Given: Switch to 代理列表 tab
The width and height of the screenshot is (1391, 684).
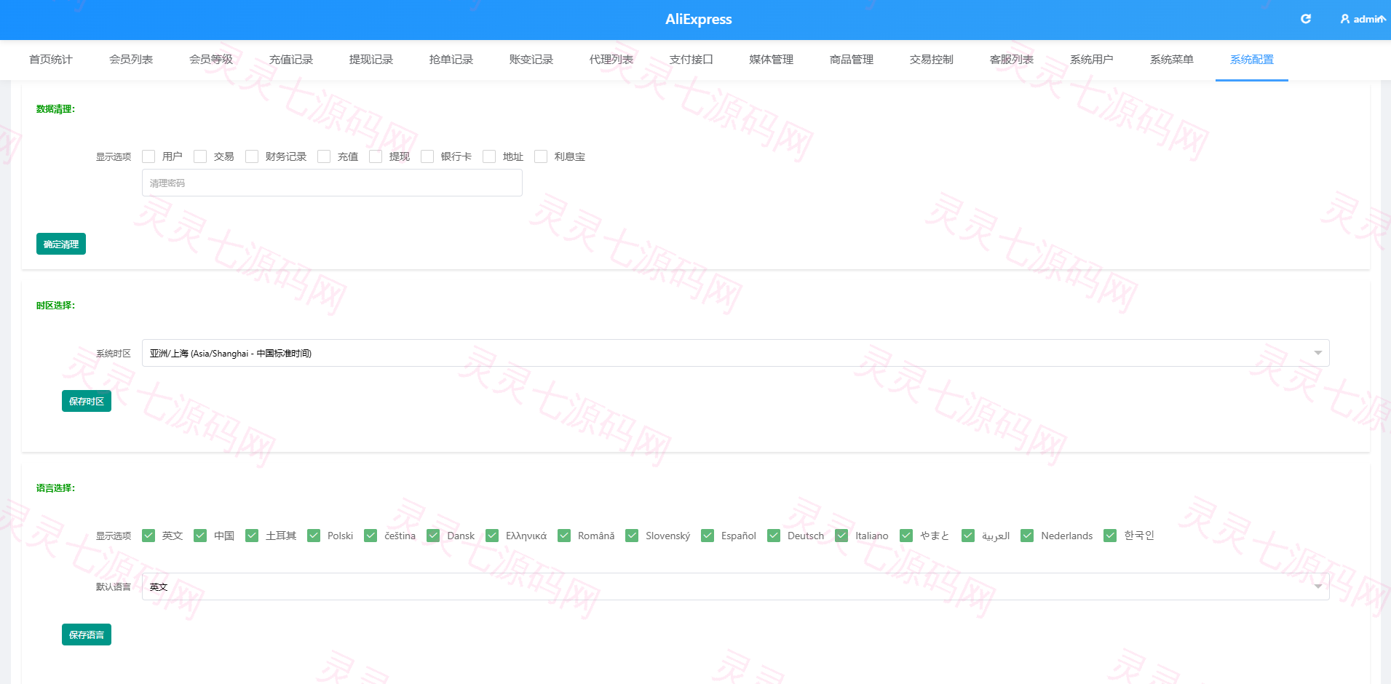Looking at the screenshot, I should point(611,60).
